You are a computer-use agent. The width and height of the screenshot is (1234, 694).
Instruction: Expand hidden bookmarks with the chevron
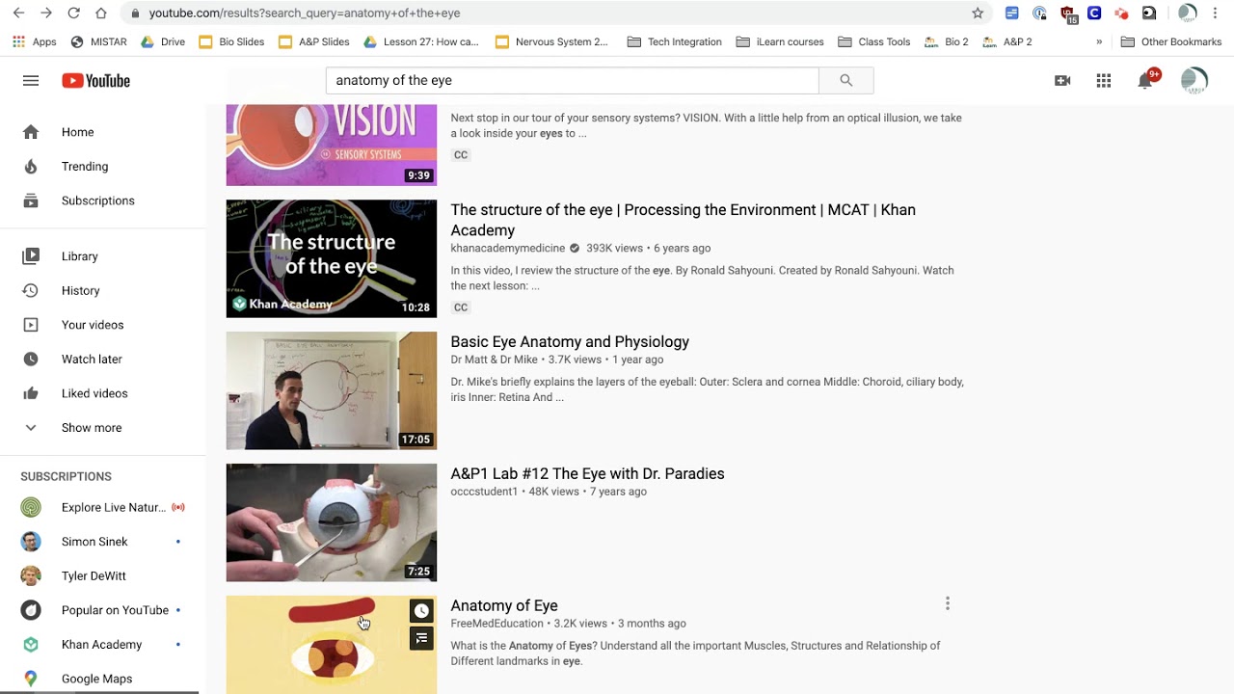click(x=1099, y=41)
